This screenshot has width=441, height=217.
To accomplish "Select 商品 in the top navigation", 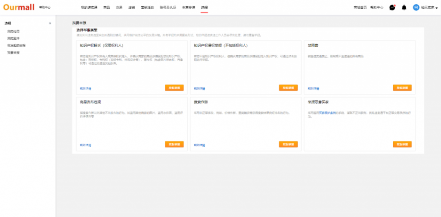I will point(107,7).
